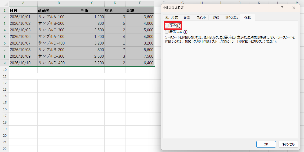
Task: Click サンプルD-400 in row 6
Action: tap(59, 43)
